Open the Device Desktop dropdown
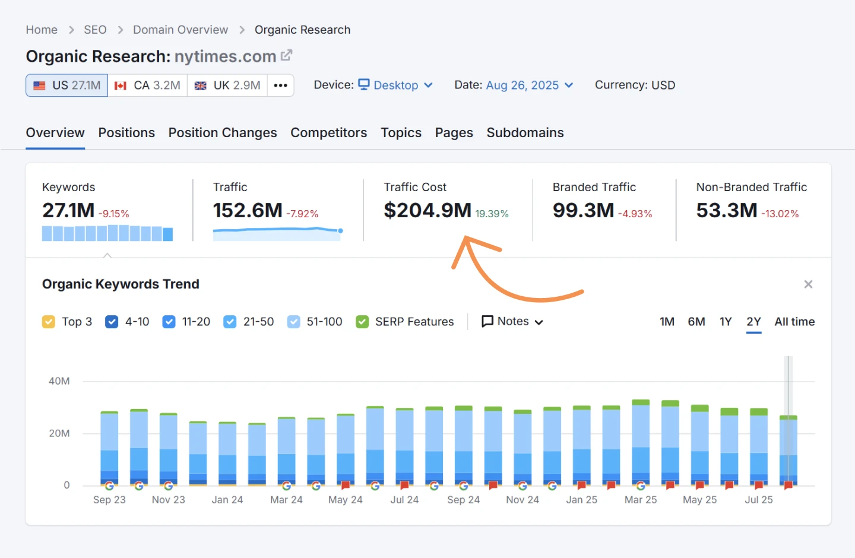The height and width of the screenshot is (558, 855). click(x=395, y=85)
